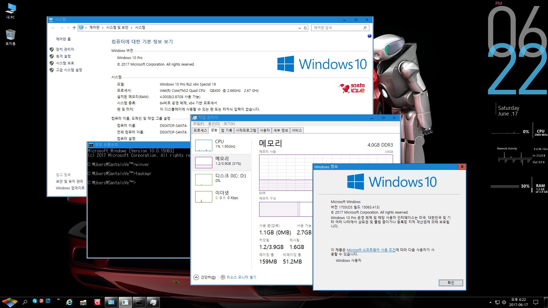Select 메모리 performance item
The width and height of the screenshot is (548, 308).
(221, 163)
